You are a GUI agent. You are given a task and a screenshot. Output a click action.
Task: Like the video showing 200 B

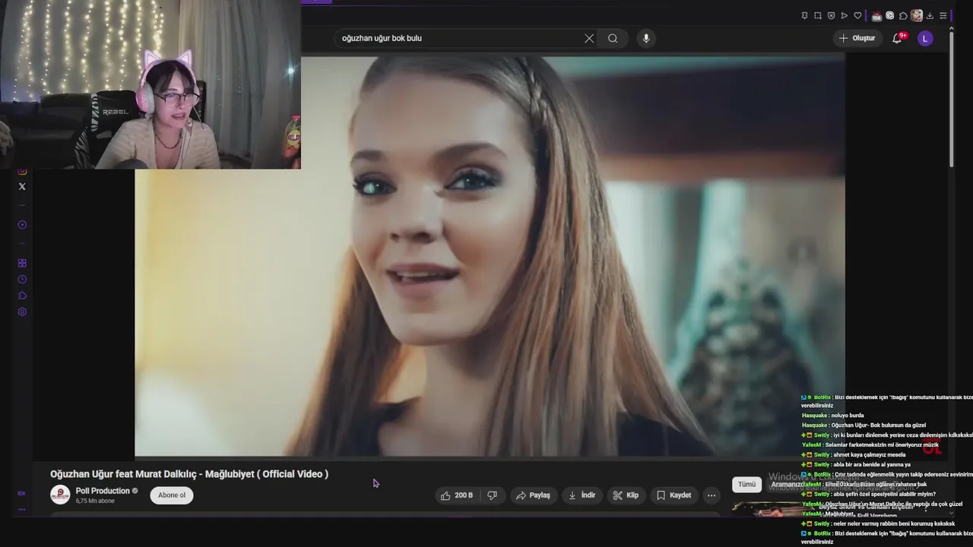pyautogui.click(x=456, y=495)
